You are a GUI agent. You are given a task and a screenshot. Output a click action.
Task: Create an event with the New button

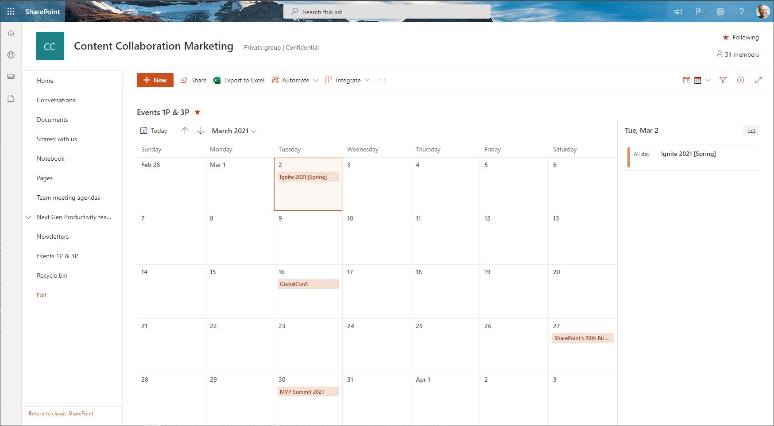point(155,80)
